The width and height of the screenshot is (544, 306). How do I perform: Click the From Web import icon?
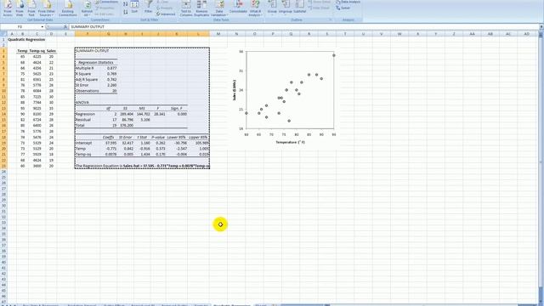click(x=20, y=8)
